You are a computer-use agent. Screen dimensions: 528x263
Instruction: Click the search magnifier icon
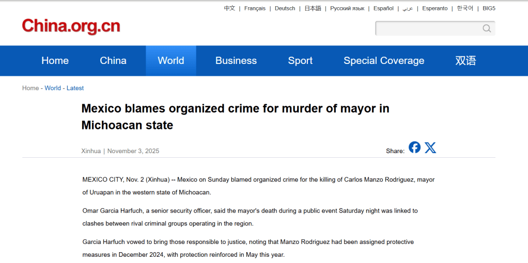pos(487,28)
